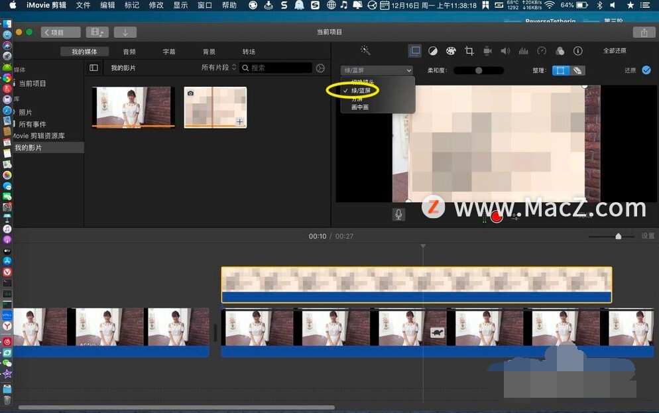Switch to the 背景 tab
The width and height of the screenshot is (659, 413).
(209, 52)
